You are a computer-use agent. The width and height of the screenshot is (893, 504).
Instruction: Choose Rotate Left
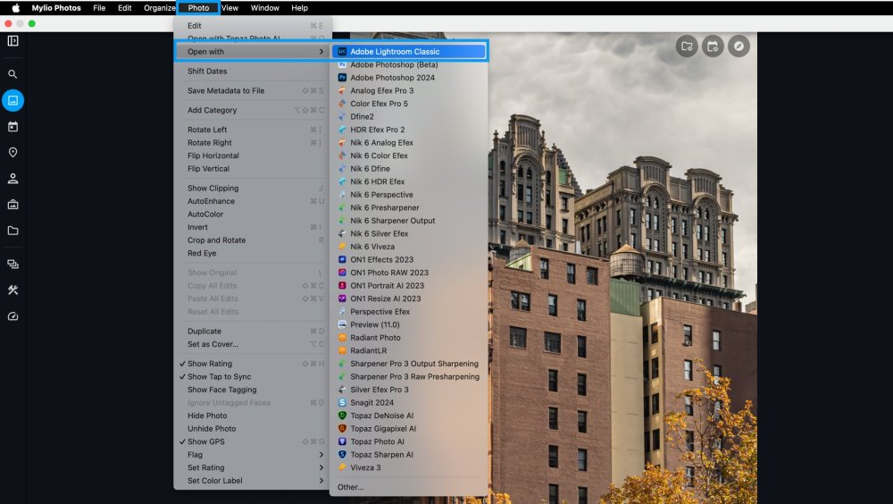tap(252, 130)
